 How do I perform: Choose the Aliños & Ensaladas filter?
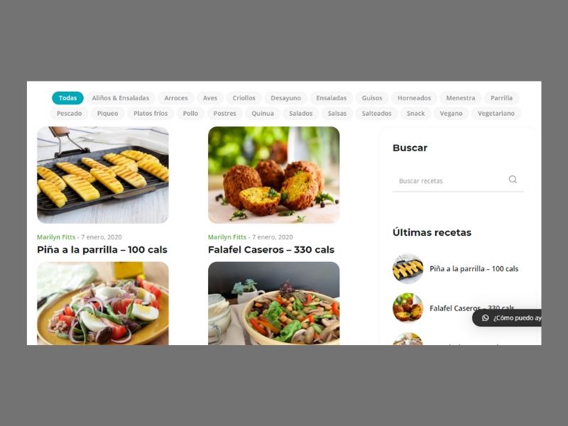(x=120, y=98)
